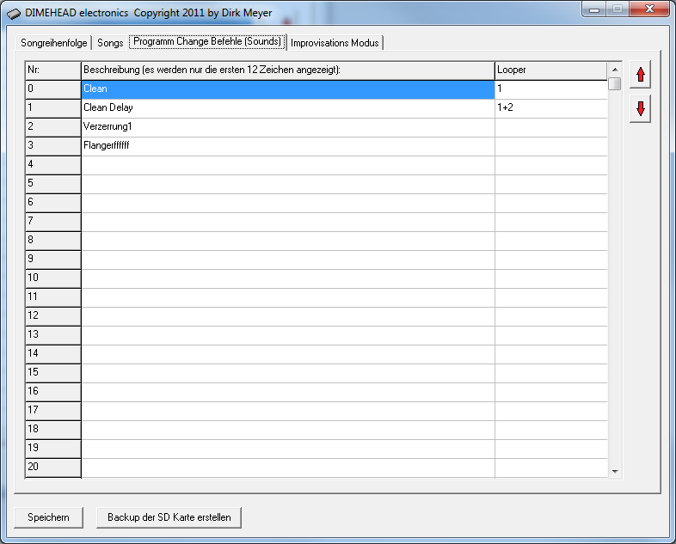Select row header number 16
This screenshot has height=544, width=676.
53,393
